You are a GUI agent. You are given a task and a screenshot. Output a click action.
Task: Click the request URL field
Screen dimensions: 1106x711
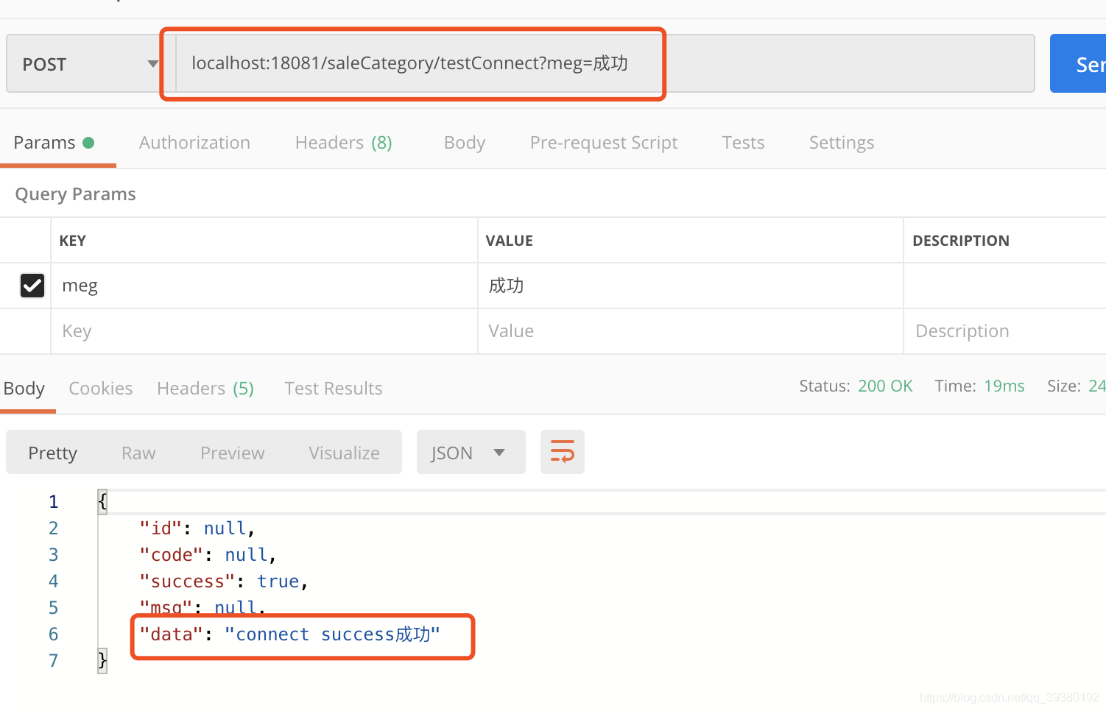605,63
